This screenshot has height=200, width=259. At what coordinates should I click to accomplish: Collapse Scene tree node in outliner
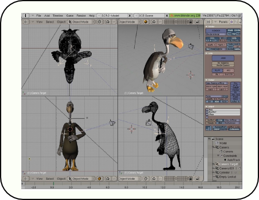(x=209, y=139)
